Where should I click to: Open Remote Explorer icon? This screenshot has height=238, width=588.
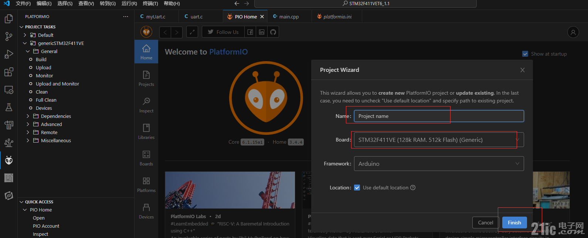[9, 90]
